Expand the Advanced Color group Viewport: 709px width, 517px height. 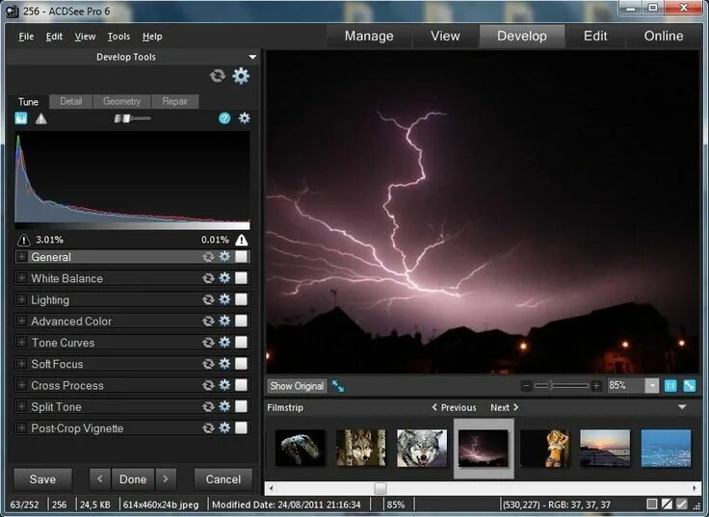pyautogui.click(x=21, y=321)
